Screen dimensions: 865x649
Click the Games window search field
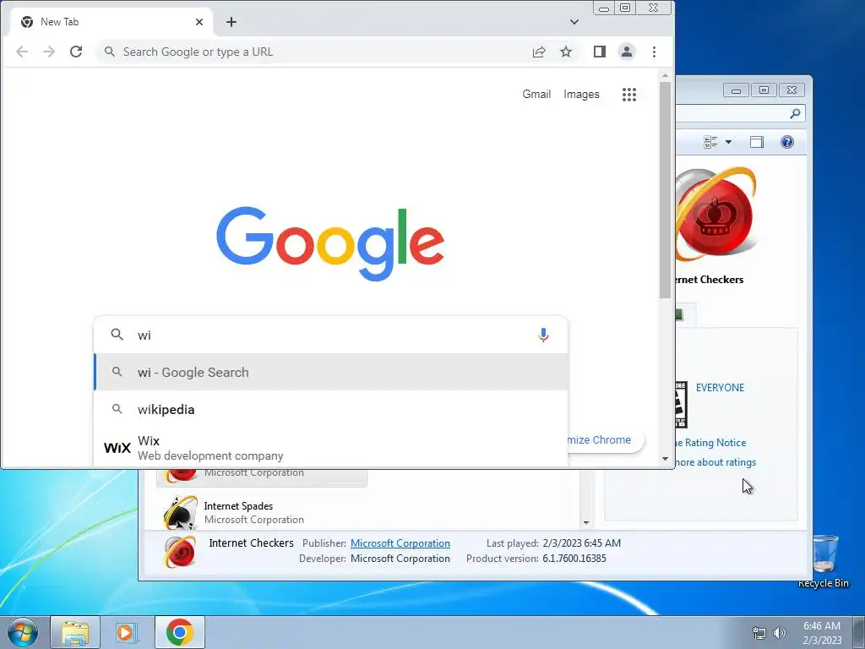tap(740, 114)
